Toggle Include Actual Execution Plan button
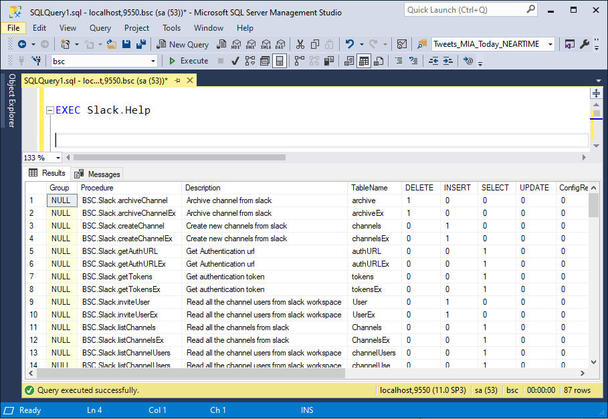 (x=300, y=61)
